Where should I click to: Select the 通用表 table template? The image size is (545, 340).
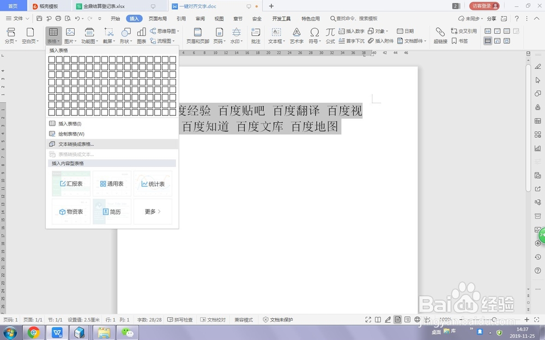(112, 183)
